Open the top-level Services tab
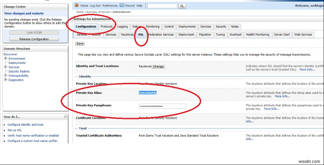Screen dimensions: 324x165 click(x=206, y=27)
